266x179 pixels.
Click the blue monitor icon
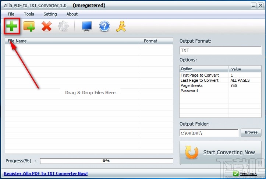(x=87, y=26)
